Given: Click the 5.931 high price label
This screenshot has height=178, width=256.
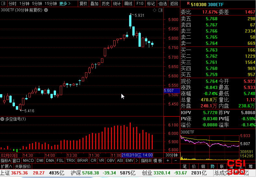Looking at the screenshot, I should tap(139, 15).
